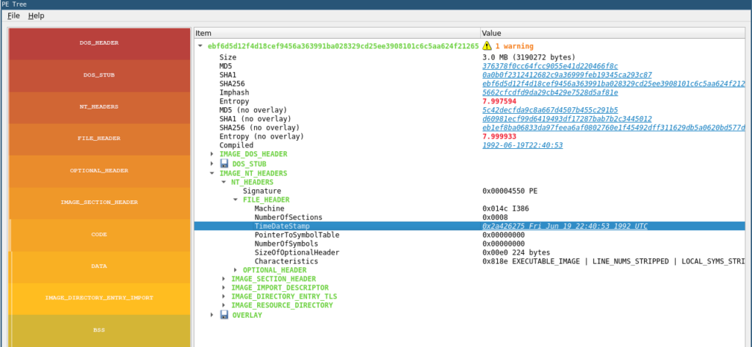This screenshot has width=752, height=347.
Task: Expand the IMAGE_IMPORT_DESCRIPTOR node
Action: pos(223,288)
